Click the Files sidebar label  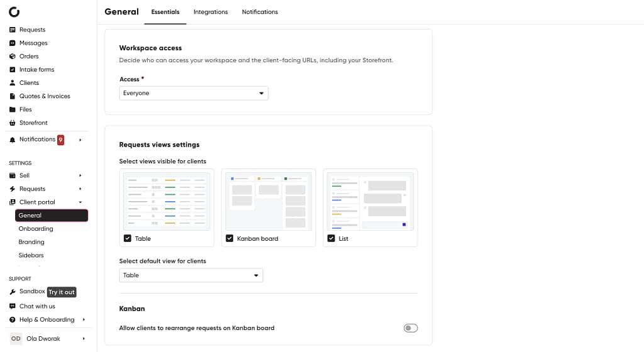coord(25,109)
